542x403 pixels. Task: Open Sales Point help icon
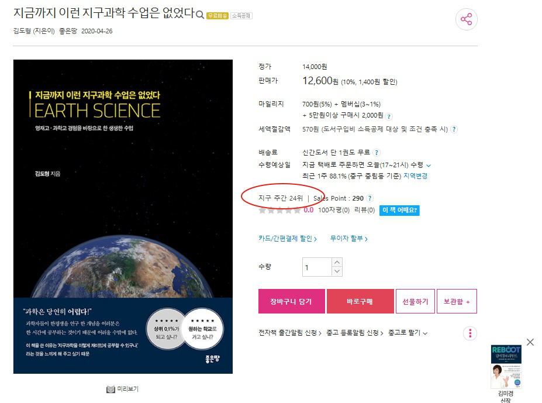click(x=370, y=198)
